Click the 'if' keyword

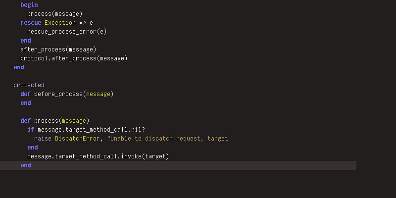click(31, 130)
